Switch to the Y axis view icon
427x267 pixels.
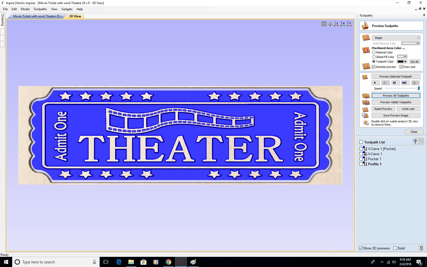[349, 24]
